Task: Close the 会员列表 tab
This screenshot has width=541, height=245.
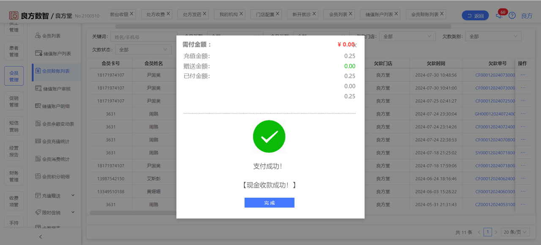Action: click(351, 14)
